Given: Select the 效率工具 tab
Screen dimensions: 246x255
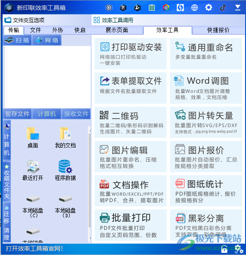Looking at the screenshot, I should tap(167, 30).
